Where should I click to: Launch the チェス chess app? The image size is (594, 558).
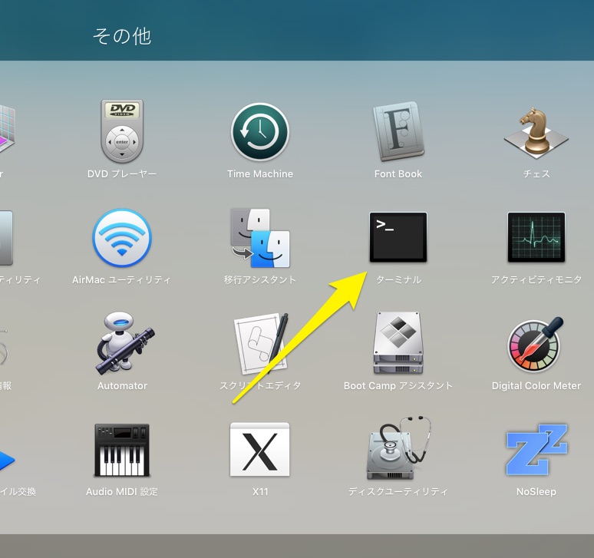pos(536,133)
